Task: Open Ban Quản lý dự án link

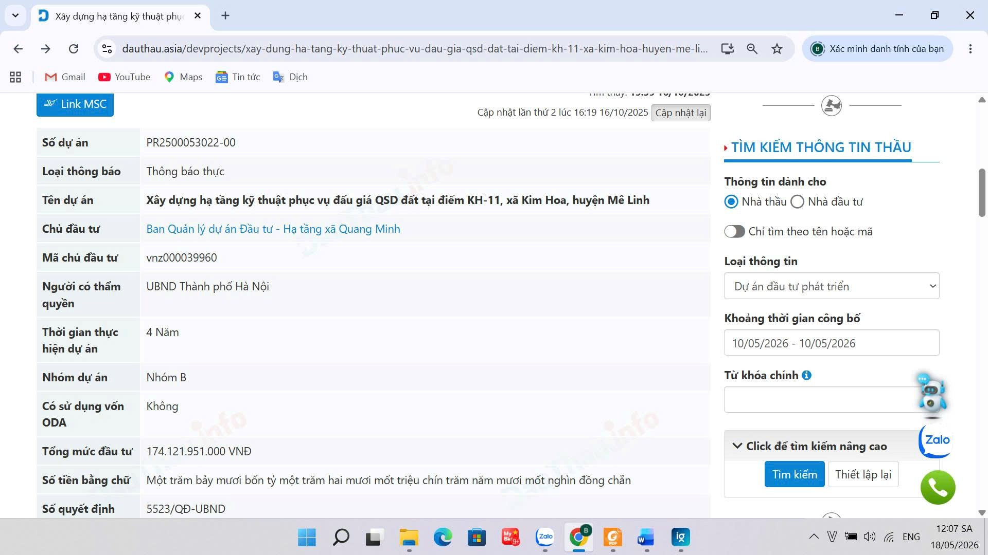Action: click(x=273, y=229)
